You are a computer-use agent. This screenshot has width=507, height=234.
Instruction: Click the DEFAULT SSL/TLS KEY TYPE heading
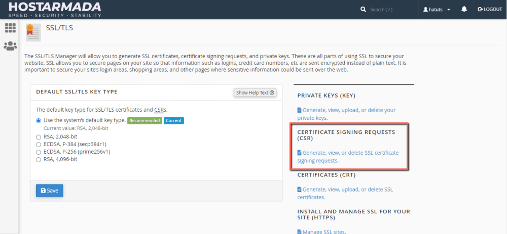click(77, 92)
